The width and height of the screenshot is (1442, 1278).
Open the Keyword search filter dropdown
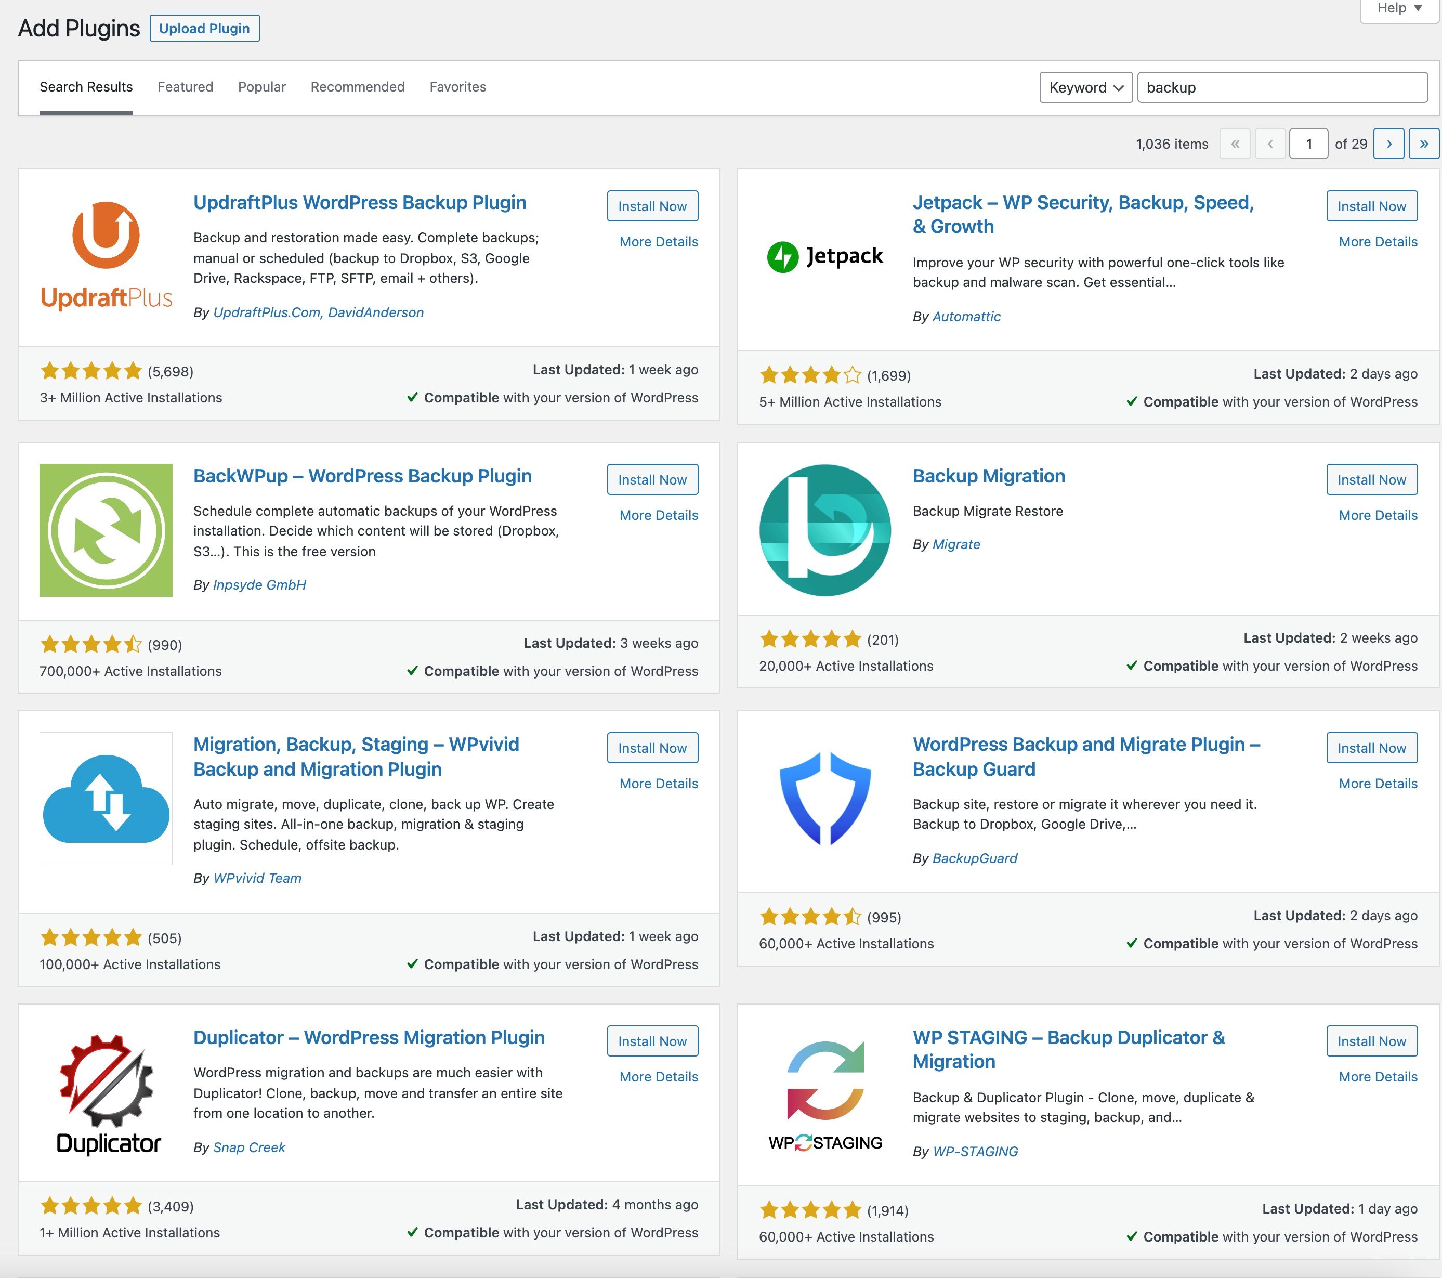(1086, 87)
